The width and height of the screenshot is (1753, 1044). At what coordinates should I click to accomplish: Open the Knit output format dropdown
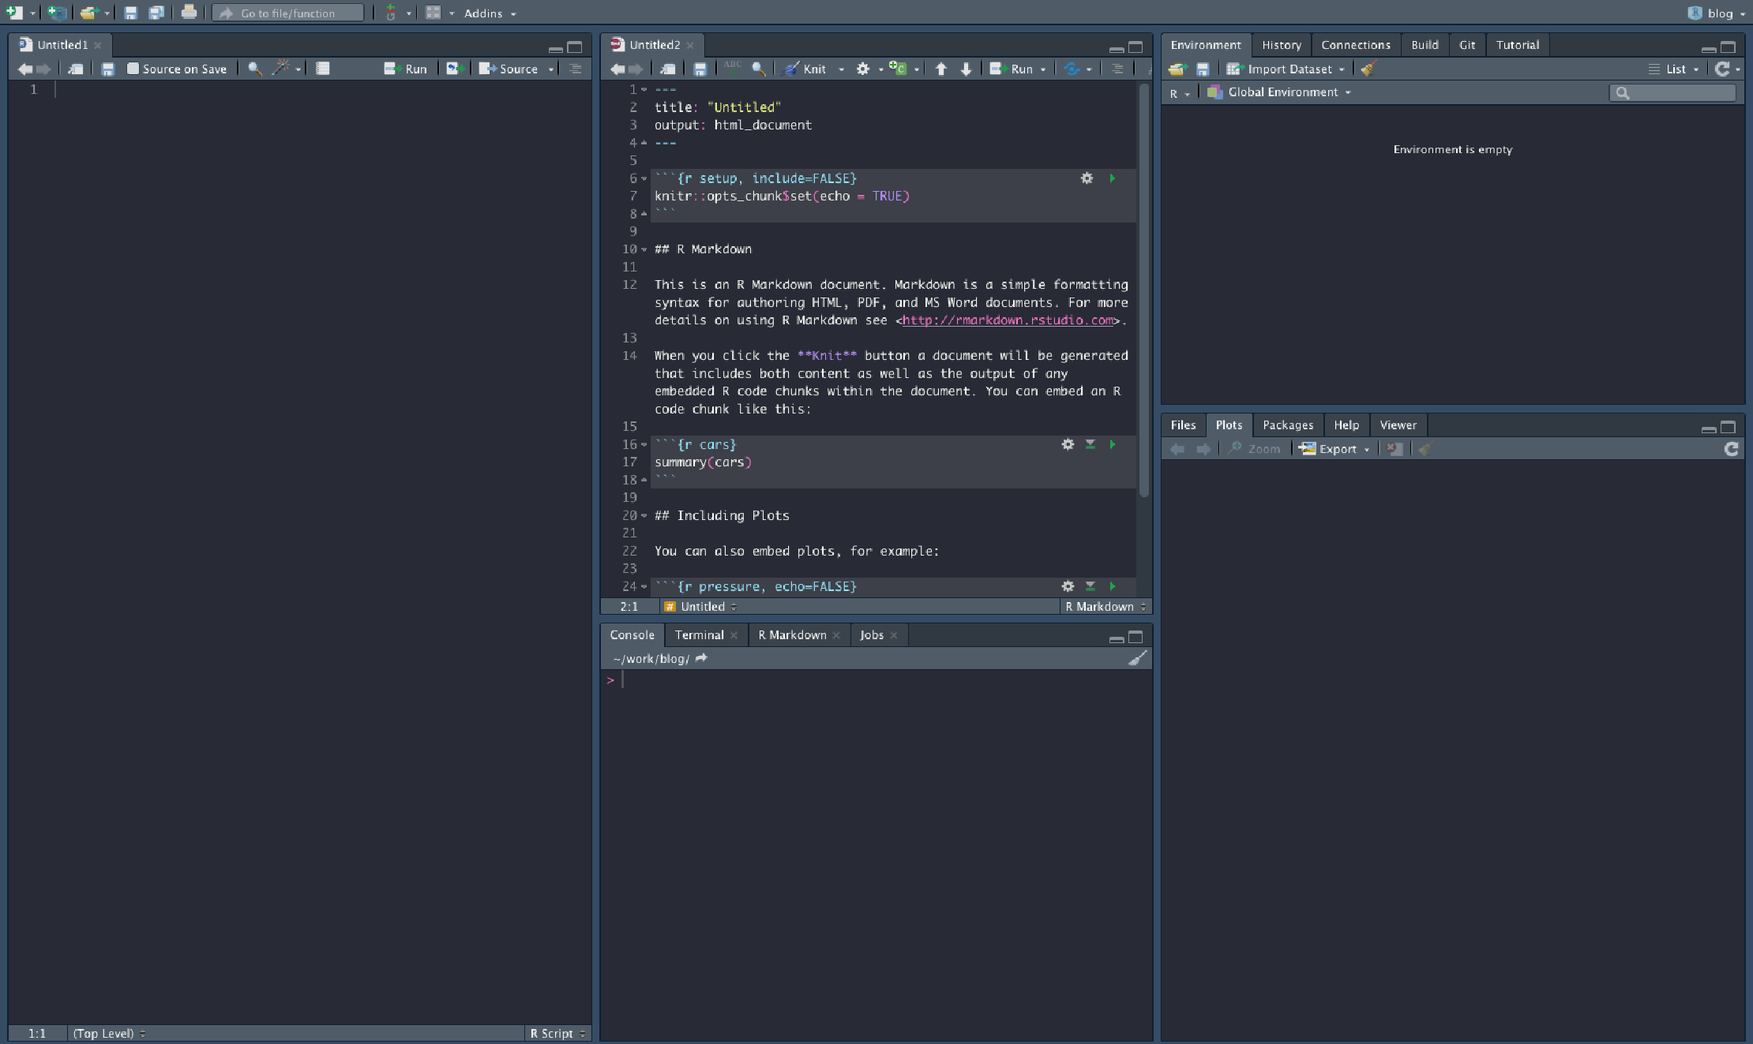841,69
